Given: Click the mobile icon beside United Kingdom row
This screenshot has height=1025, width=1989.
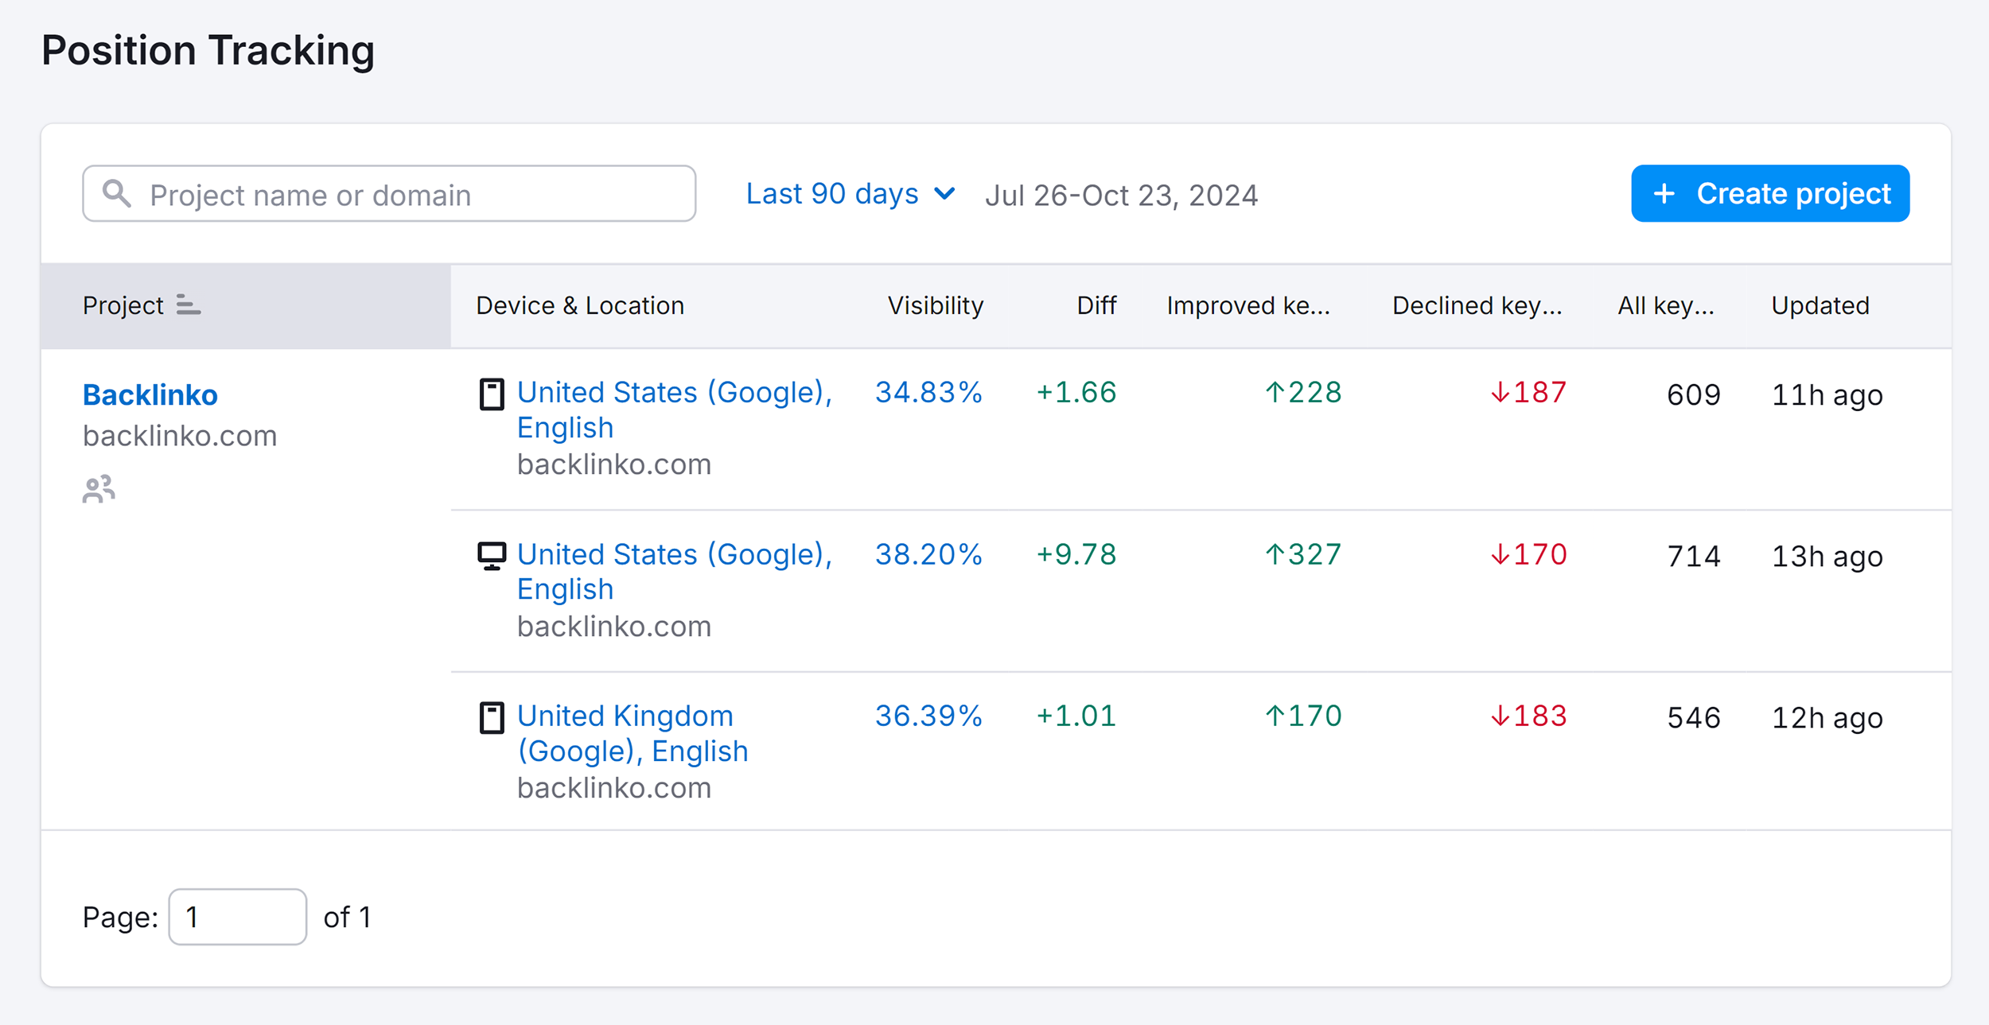Looking at the screenshot, I should (492, 716).
